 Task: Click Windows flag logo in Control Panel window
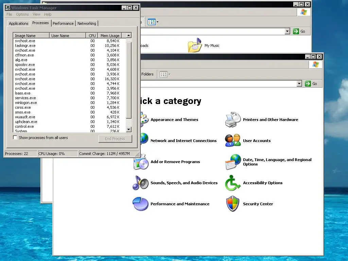pyautogui.click(x=315, y=65)
